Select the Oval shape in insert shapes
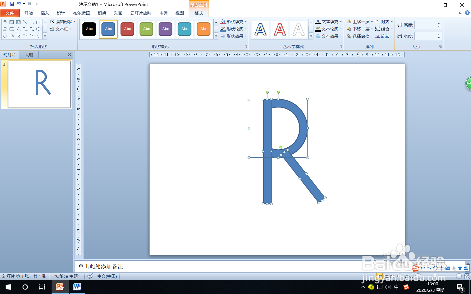The height and width of the screenshot is (294, 471). click(5, 29)
